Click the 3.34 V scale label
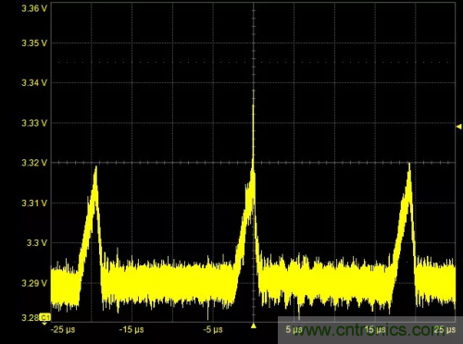 (x=34, y=82)
